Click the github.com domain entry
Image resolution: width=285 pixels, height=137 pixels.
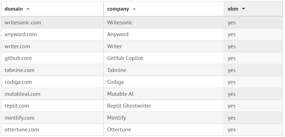point(18,58)
